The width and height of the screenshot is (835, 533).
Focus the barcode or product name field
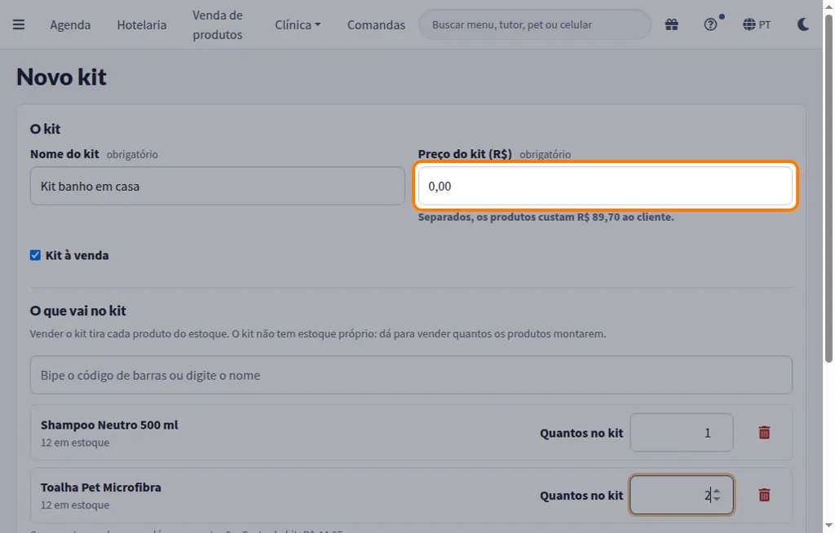[x=411, y=375]
